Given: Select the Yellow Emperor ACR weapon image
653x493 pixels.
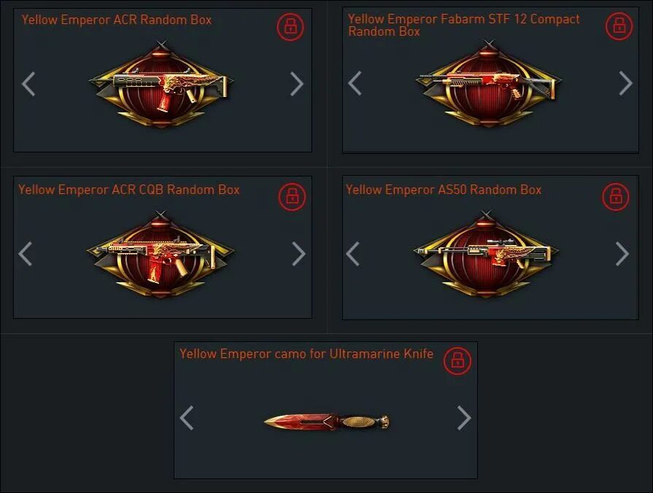Looking at the screenshot, I should [x=161, y=85].
